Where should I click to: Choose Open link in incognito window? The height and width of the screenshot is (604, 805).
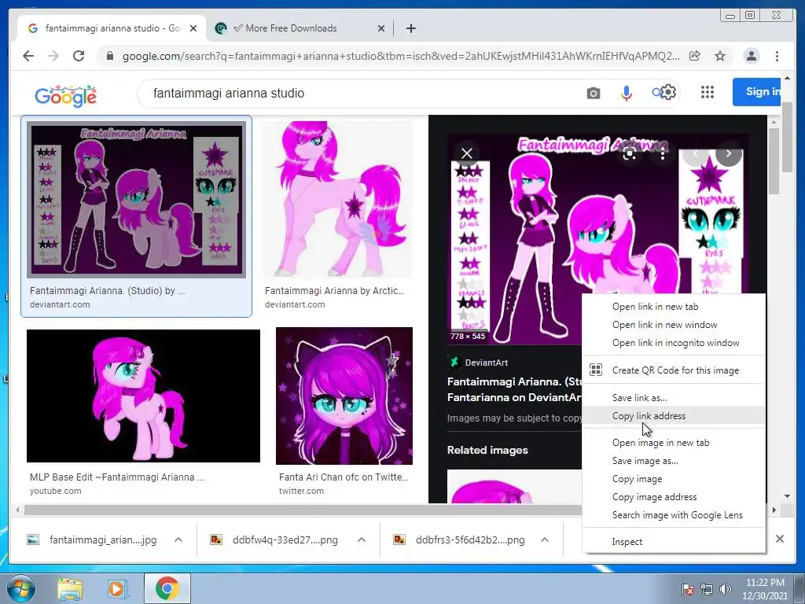tap(674, 343)
